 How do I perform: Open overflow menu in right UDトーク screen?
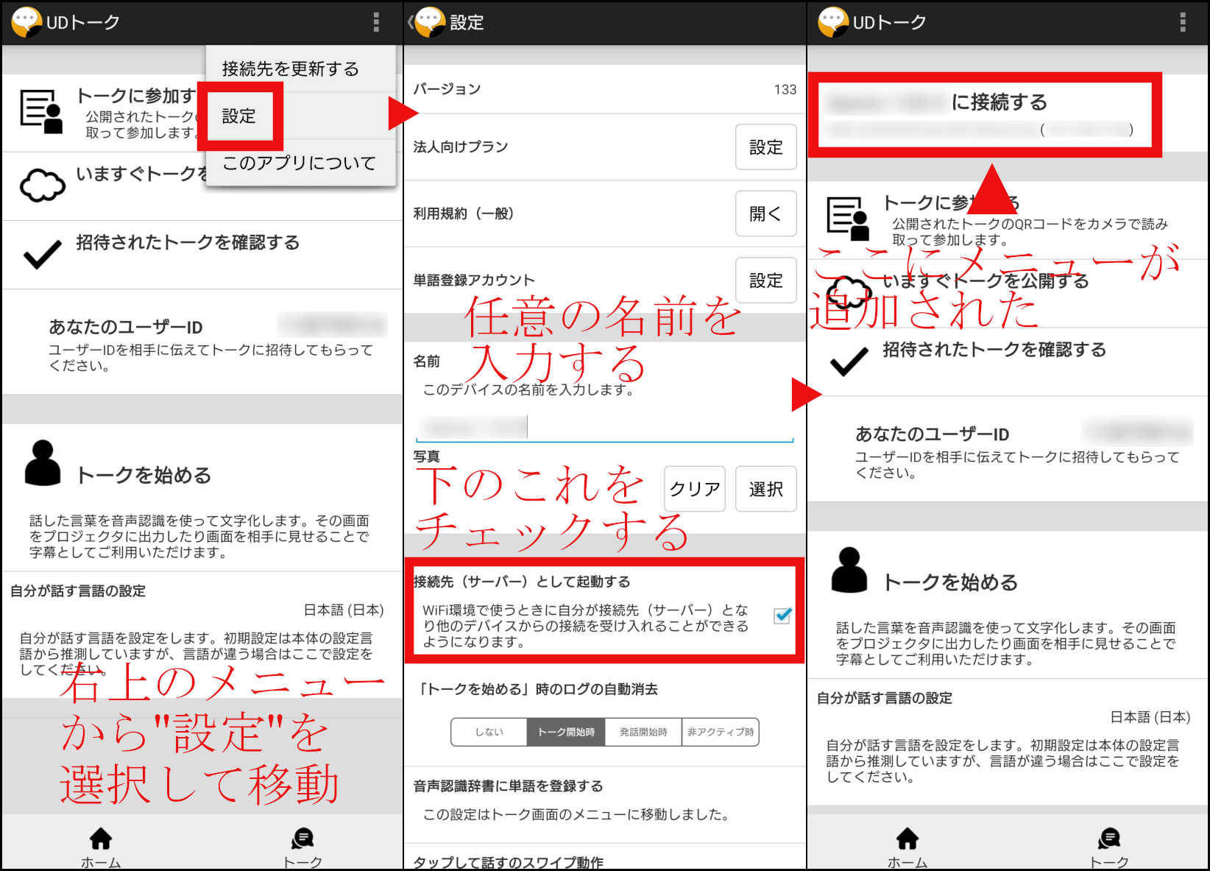[x=1183, y=22]
